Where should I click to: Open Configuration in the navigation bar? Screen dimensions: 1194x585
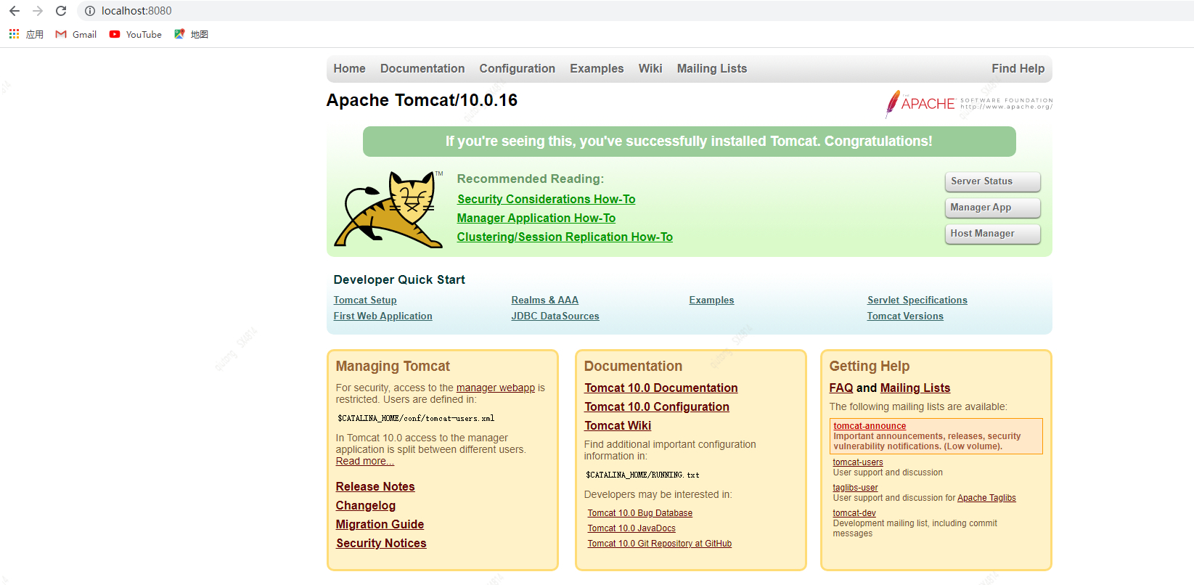(517, 68)
